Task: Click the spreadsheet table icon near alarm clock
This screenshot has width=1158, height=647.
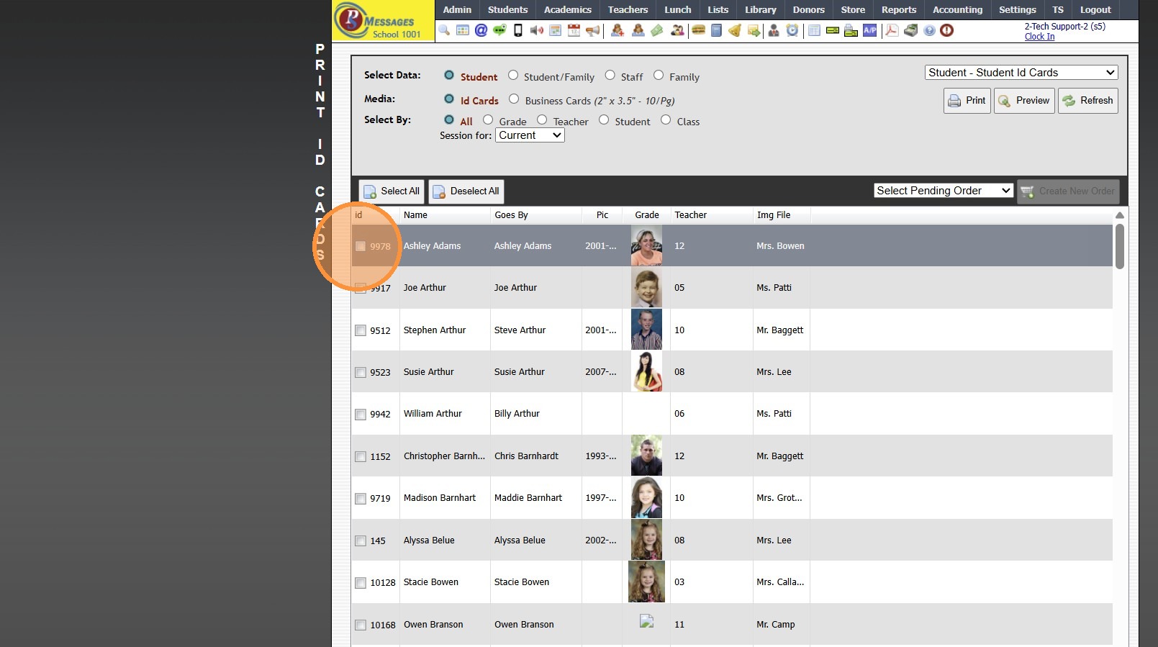Action: 814,30
